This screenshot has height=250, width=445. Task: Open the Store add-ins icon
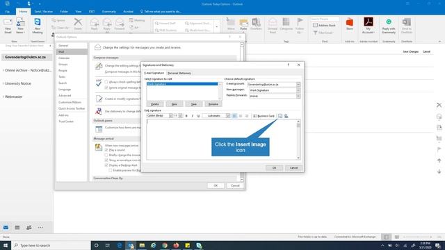coord(350,24)
